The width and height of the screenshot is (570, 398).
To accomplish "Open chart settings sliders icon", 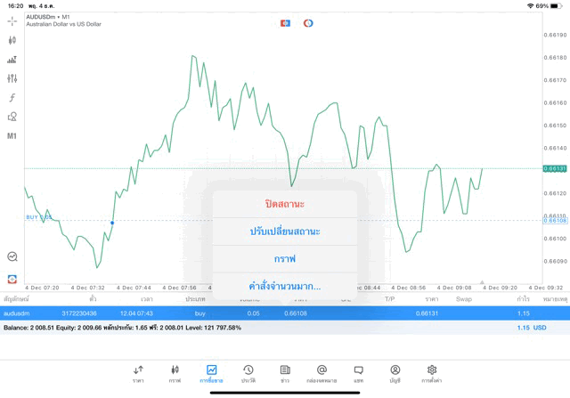I will [12, 78].
